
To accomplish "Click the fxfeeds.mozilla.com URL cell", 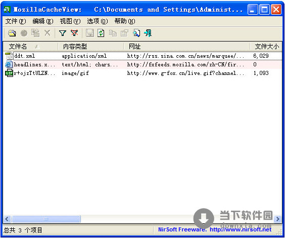I will [x=185, y=64].
